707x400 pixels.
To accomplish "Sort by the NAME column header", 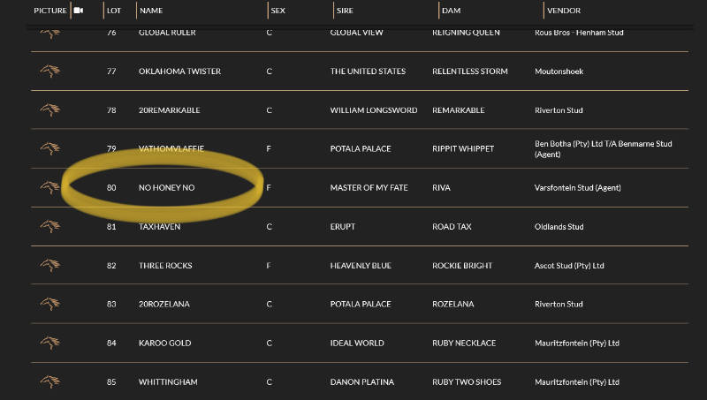I will coord(151,11).
